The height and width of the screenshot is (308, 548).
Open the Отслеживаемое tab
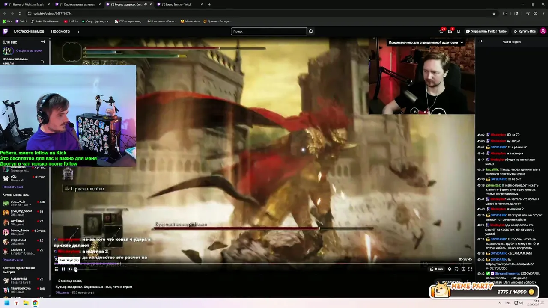pos(29,31)
